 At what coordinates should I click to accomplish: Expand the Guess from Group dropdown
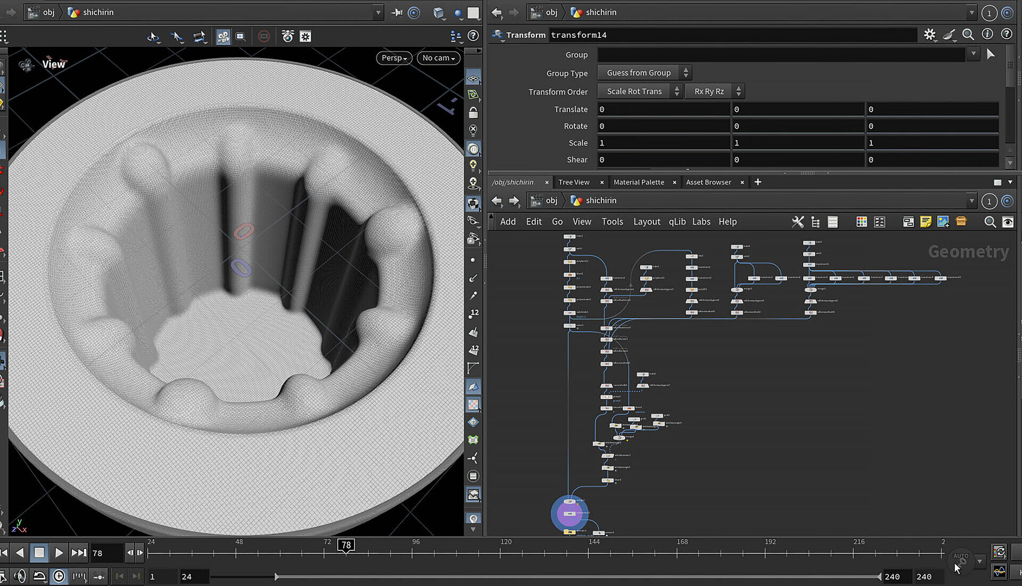(x=644, y=73)
